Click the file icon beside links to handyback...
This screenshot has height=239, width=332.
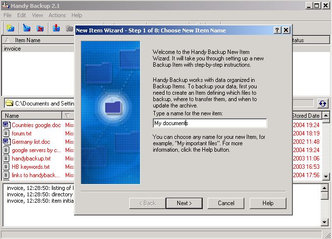point(6,175)
